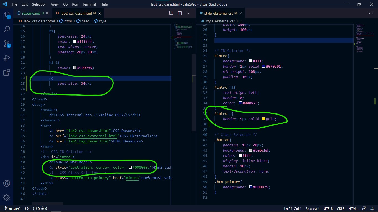Close the lab2_css_dasar.html tab
378x212 pixels.
tap(100, 13)
